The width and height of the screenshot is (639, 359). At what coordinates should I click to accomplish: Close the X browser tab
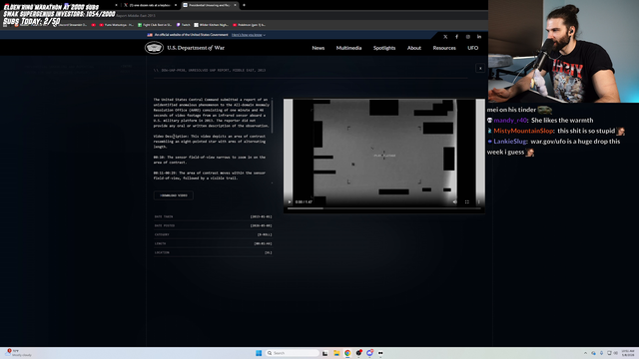pyautogui.click(x=176, y=5)
